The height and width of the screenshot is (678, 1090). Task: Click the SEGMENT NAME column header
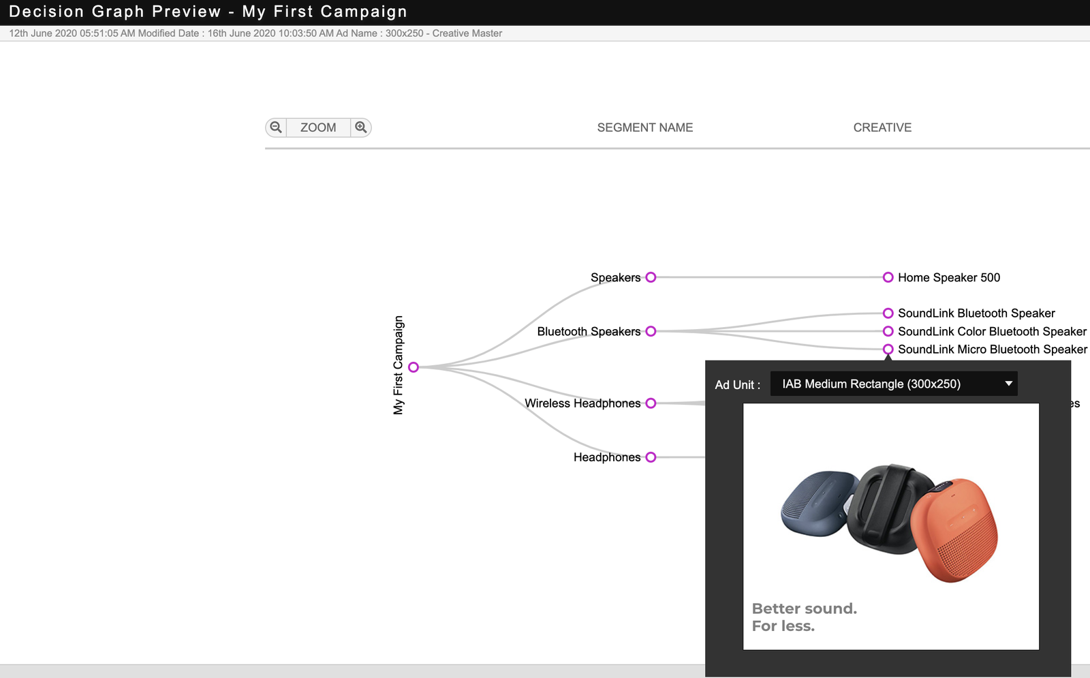(x=645, y=127)
